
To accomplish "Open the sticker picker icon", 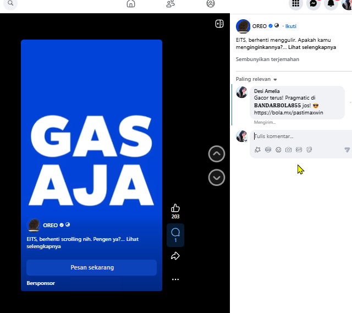I will coord(309,150).
